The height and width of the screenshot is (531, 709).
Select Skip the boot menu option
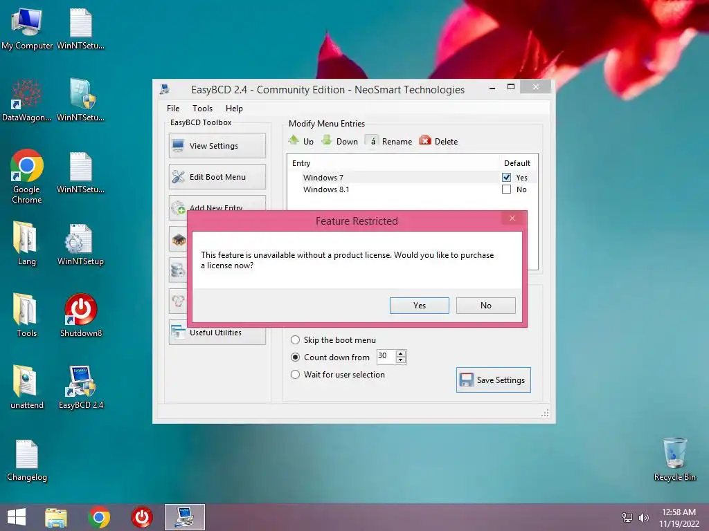[x=333, y=340]
